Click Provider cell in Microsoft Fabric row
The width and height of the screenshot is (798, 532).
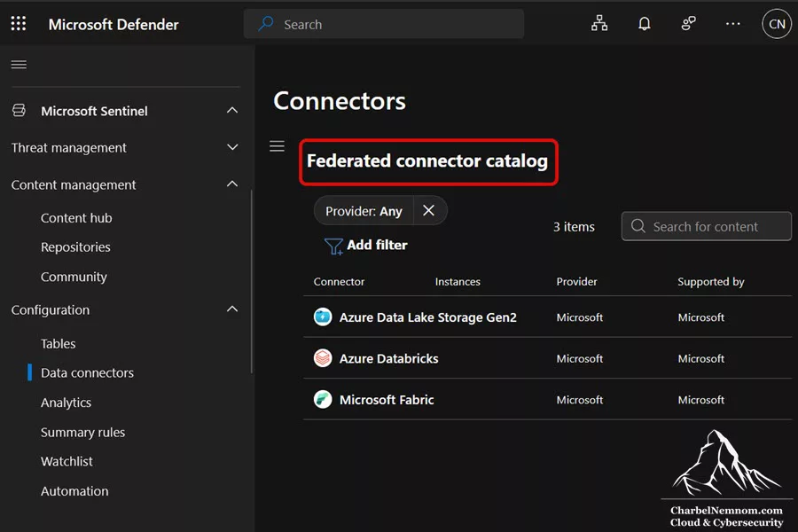coord(580,400)
